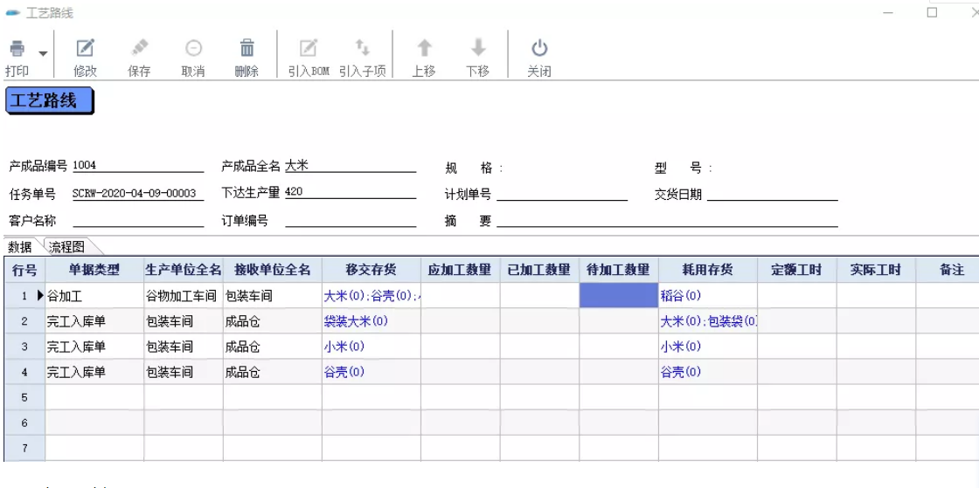Click the 引入子项 icon

362,49
